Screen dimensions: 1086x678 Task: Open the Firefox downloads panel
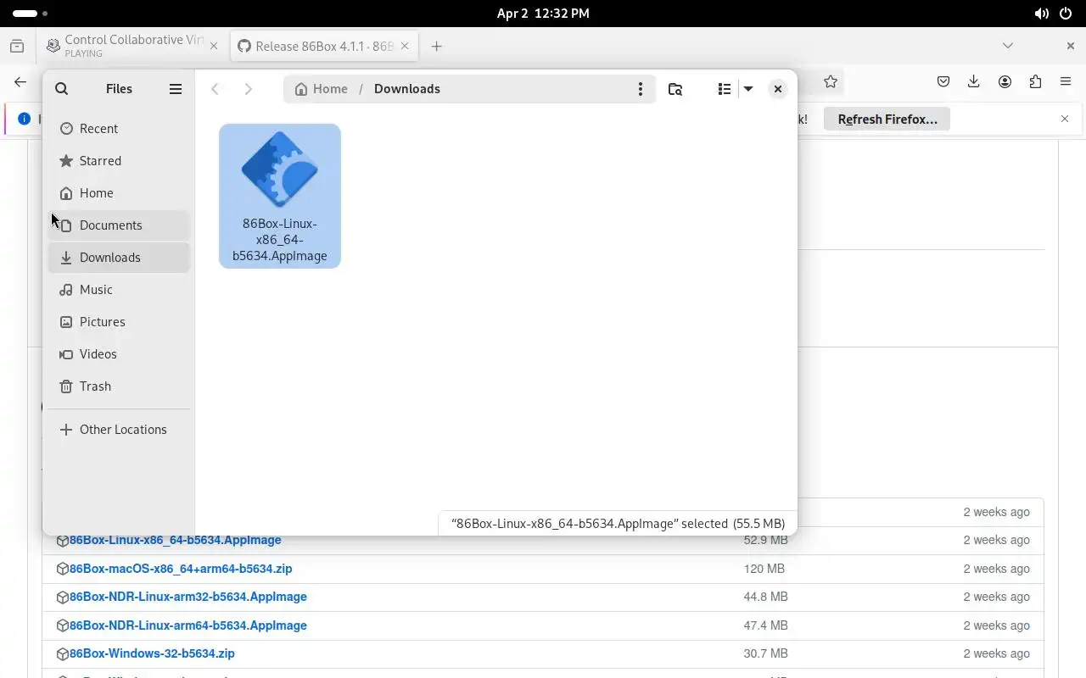point(974,81)
